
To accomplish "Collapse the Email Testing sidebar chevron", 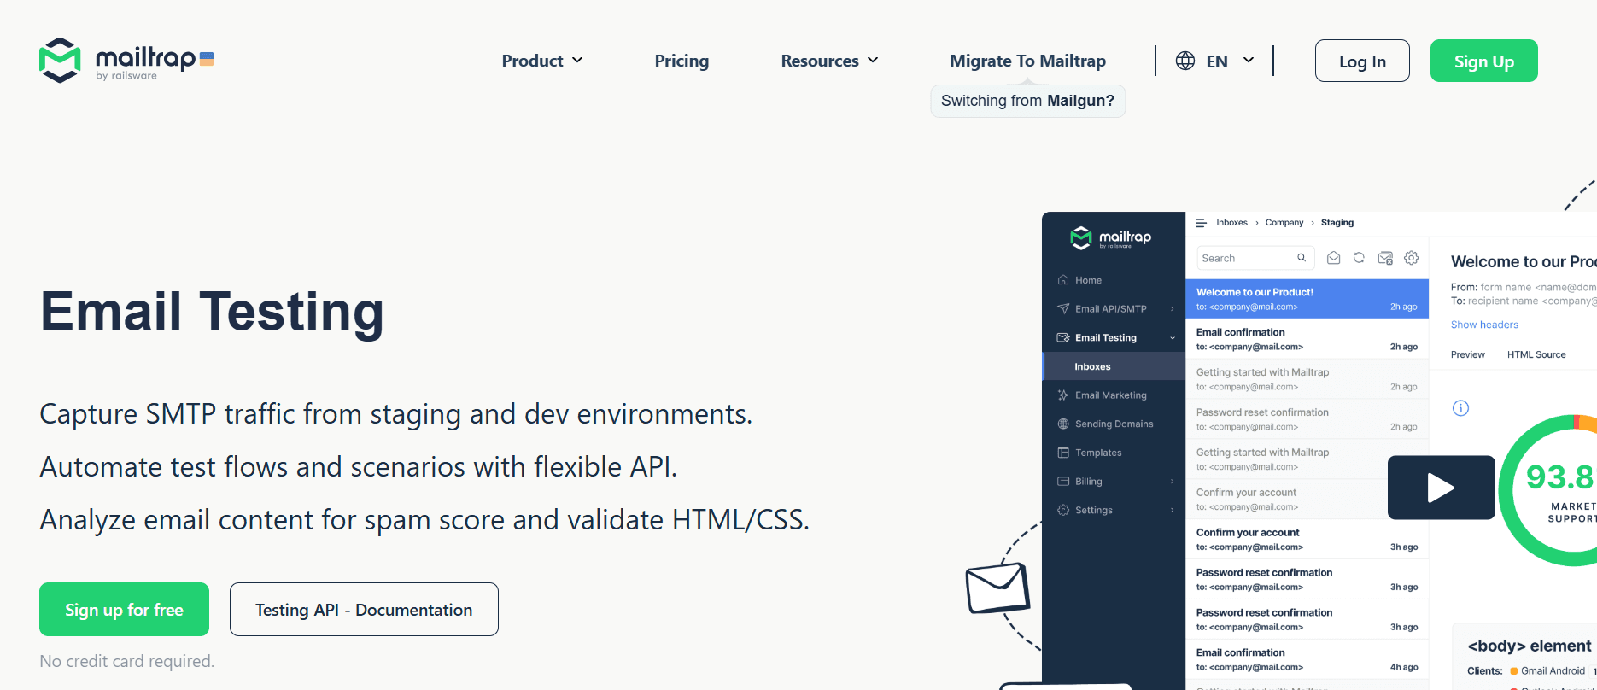I will (x=1172, y=338).
